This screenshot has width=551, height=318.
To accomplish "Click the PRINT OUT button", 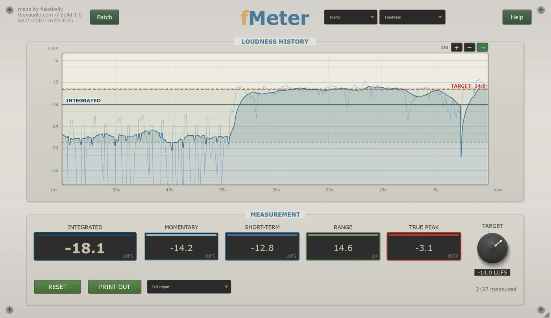I will (x=115, y=287).
